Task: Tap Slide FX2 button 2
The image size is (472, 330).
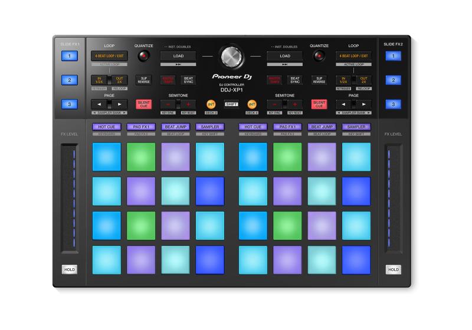Action: 393,80
